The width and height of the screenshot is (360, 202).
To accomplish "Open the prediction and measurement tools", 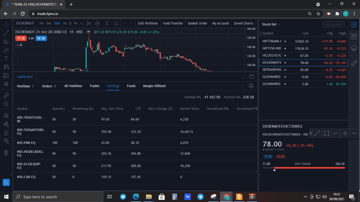I will [x=6, y=75].
